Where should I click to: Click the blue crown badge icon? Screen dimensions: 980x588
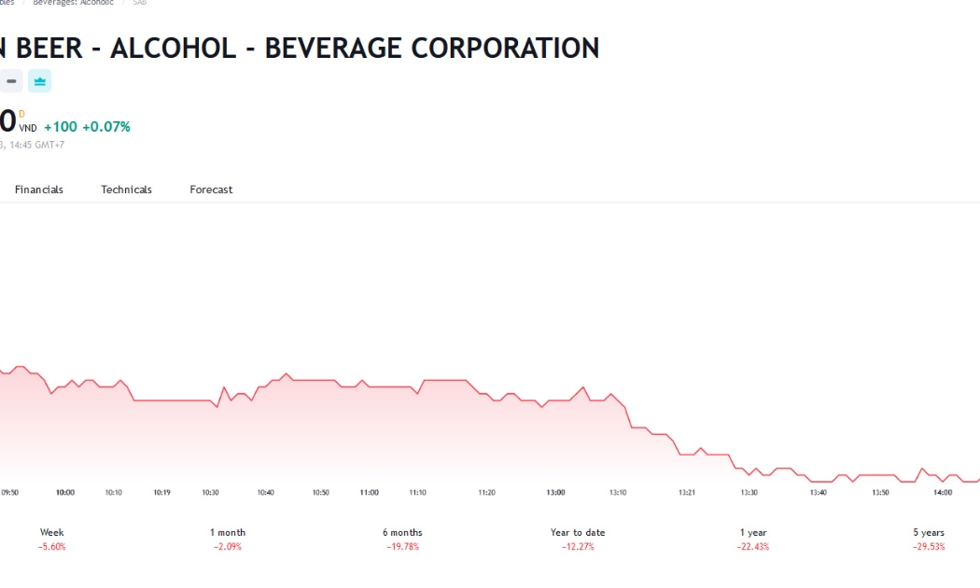coord(39,81)
